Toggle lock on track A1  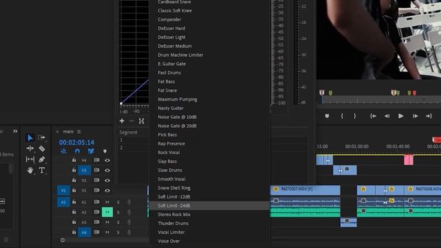pos(74,202)
